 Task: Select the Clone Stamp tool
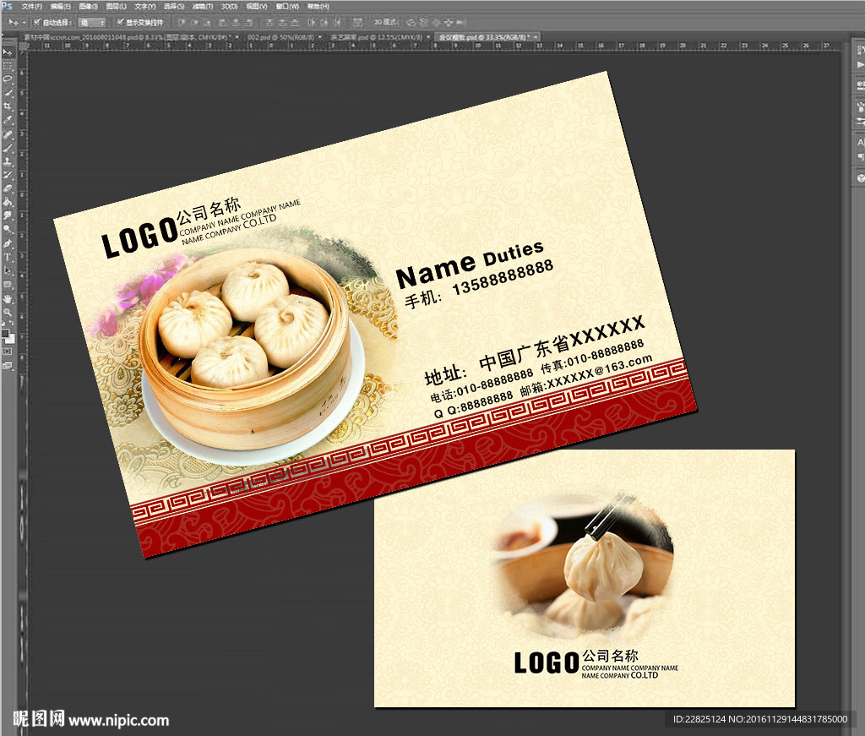click(7, 161)
